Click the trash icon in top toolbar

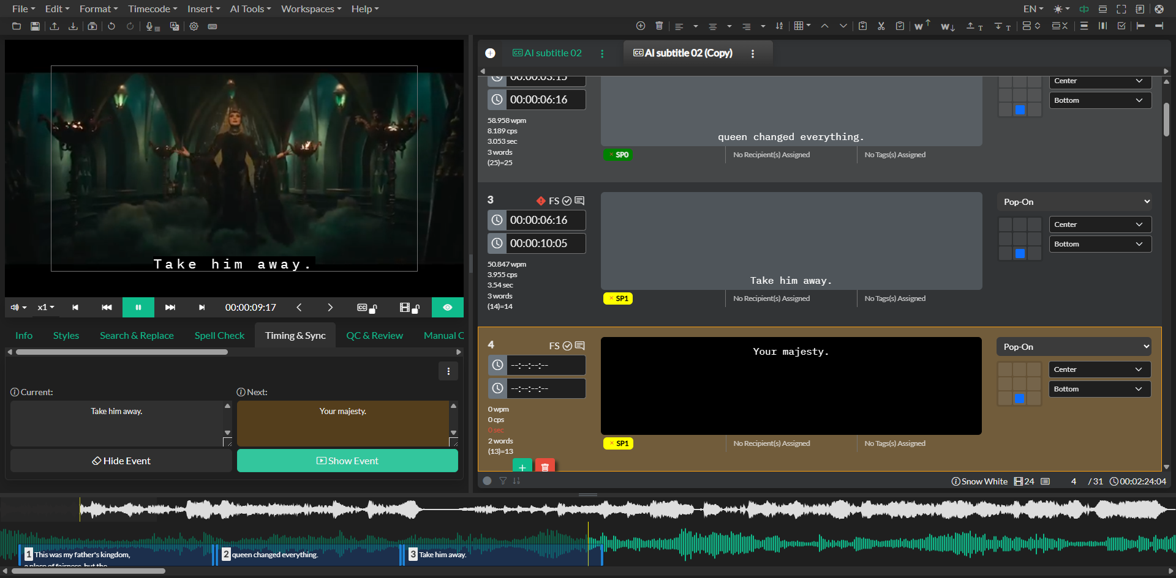click(659, 26)
